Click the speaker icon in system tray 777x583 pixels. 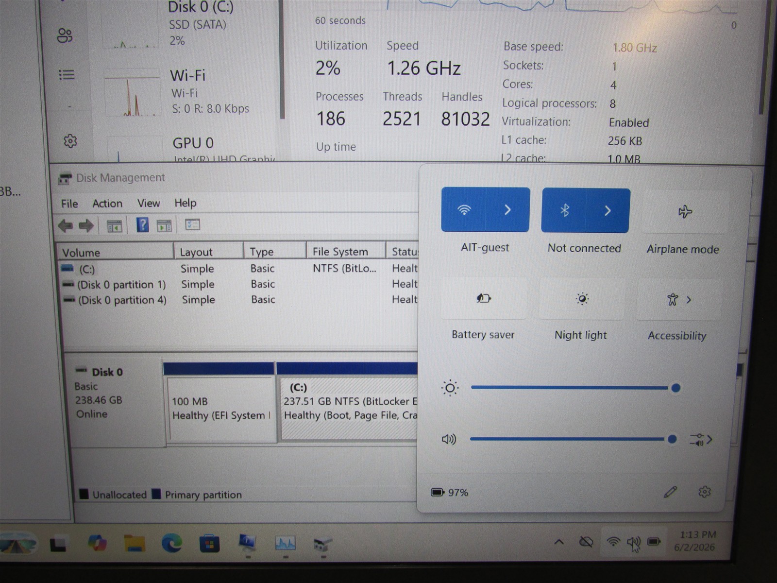tap(633, 542)
